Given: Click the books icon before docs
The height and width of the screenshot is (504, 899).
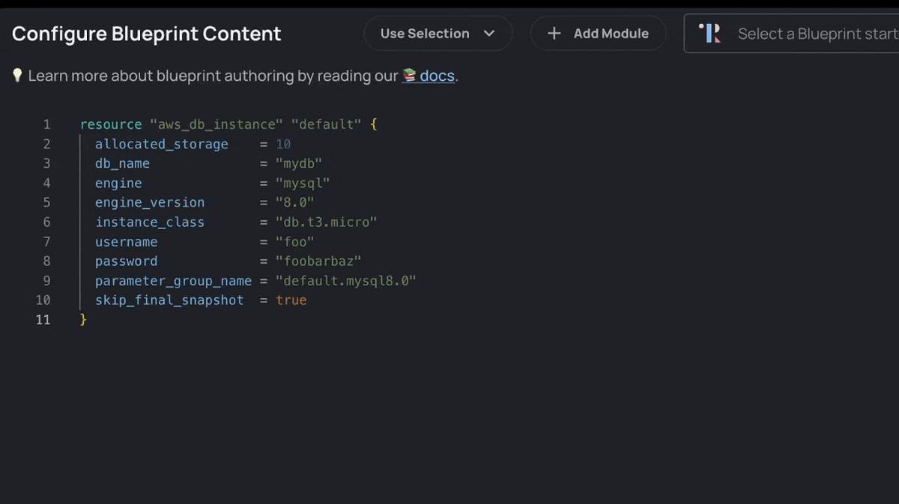Looking at the screenshot, I should click(409, 76).
